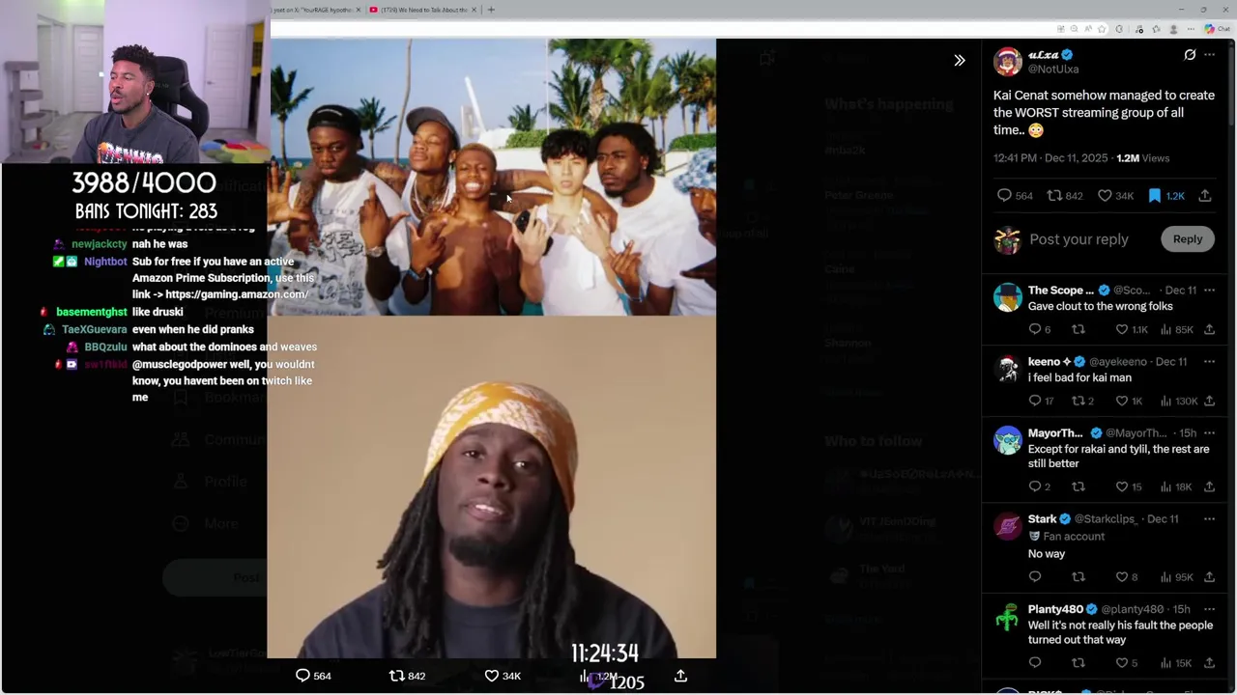The image size is (1237, 695).
Task: View analytics on MayorTh's comment (18K)
Action: (1176, 487)
